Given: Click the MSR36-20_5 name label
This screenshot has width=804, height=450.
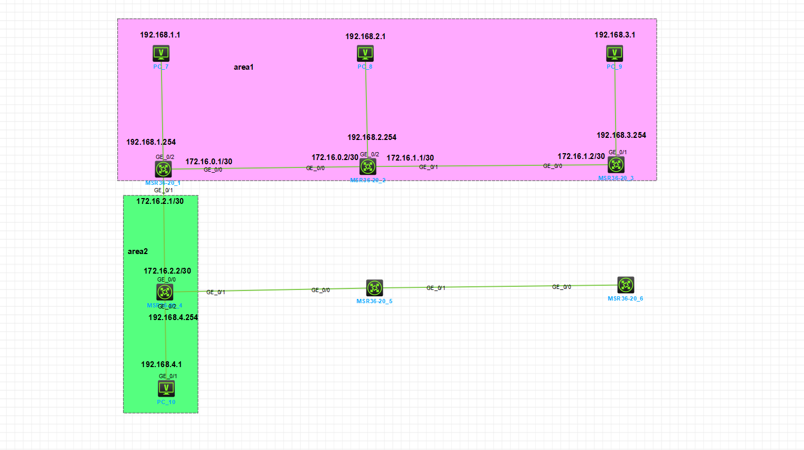Looking at the screenshot, I should (374, 301).
